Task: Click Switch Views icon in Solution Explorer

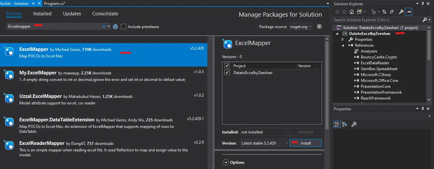Action: 359,12
